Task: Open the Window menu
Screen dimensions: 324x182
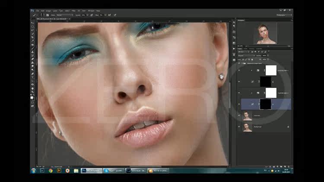Action: [91, 11]
